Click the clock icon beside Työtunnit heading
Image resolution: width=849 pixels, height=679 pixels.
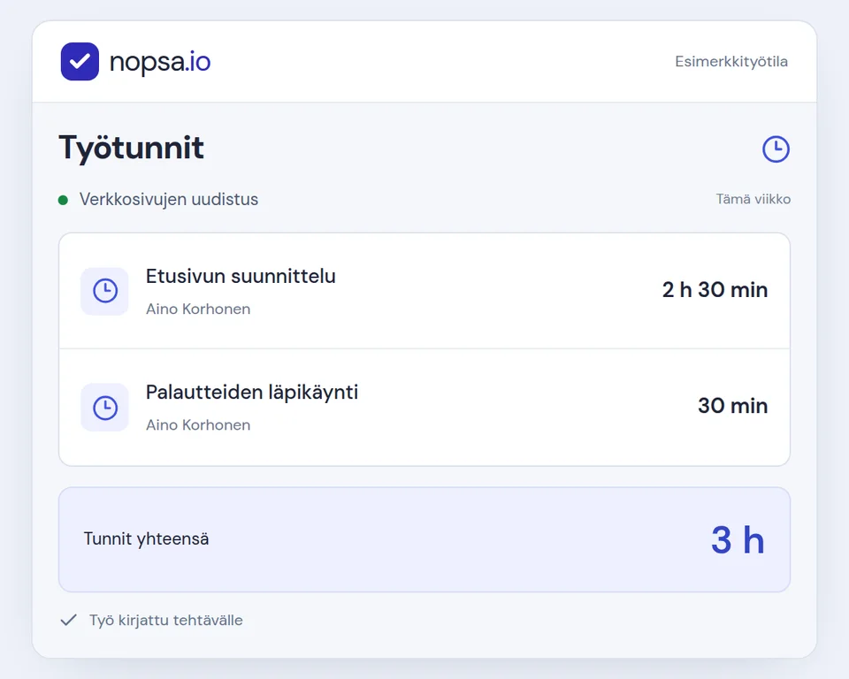coord(776,149)
